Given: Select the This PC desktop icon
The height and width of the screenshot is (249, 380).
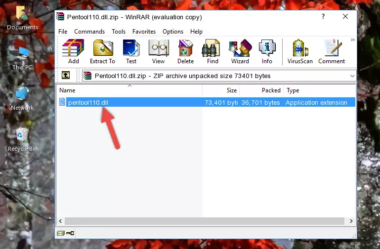Looking at the screenshot, I should coord(22,58).
